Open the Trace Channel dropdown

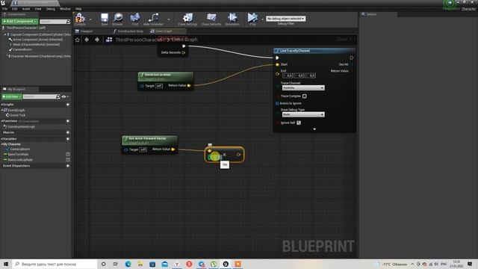pyautogui.click(x=303, y=88)
